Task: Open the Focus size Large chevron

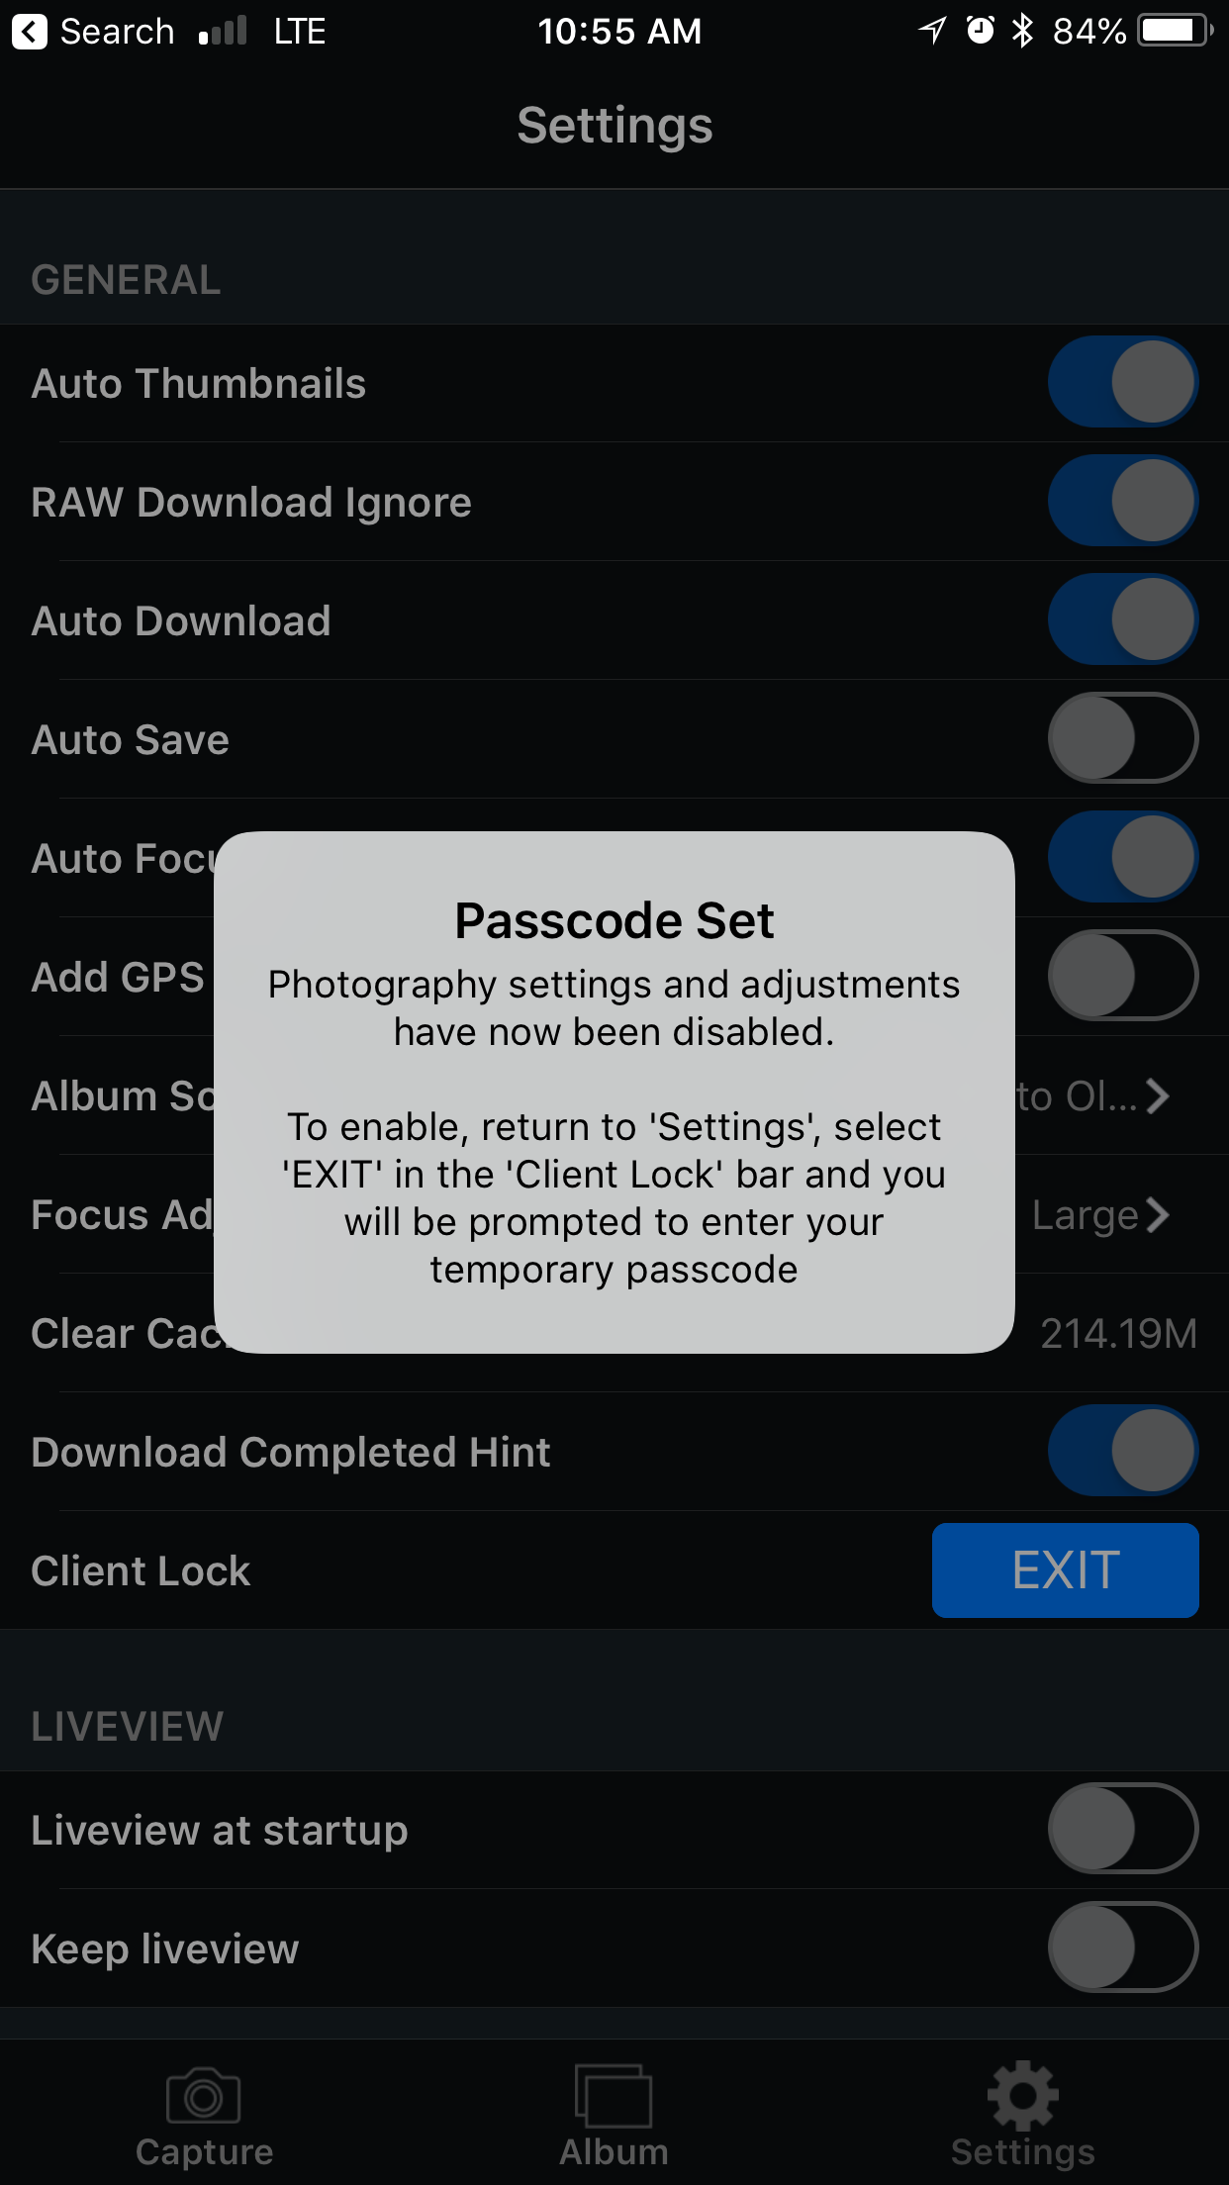Action: coord(1158,1214)
